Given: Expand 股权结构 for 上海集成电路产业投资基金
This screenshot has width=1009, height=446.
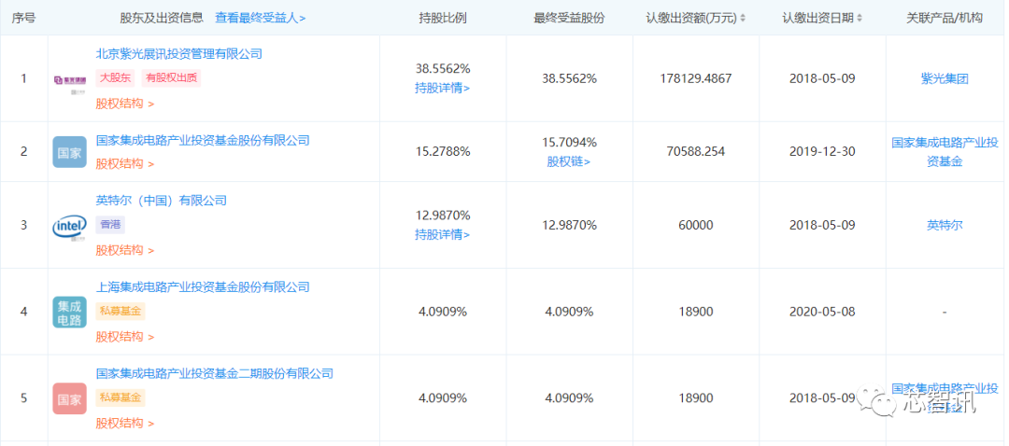Looking at the screenshot, I should pos(125,336).
